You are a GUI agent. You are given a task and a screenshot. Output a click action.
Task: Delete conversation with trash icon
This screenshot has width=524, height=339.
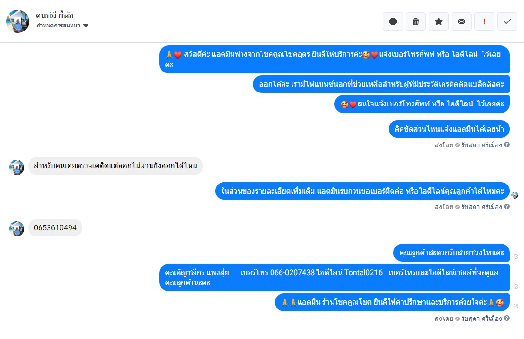[416, 21]
